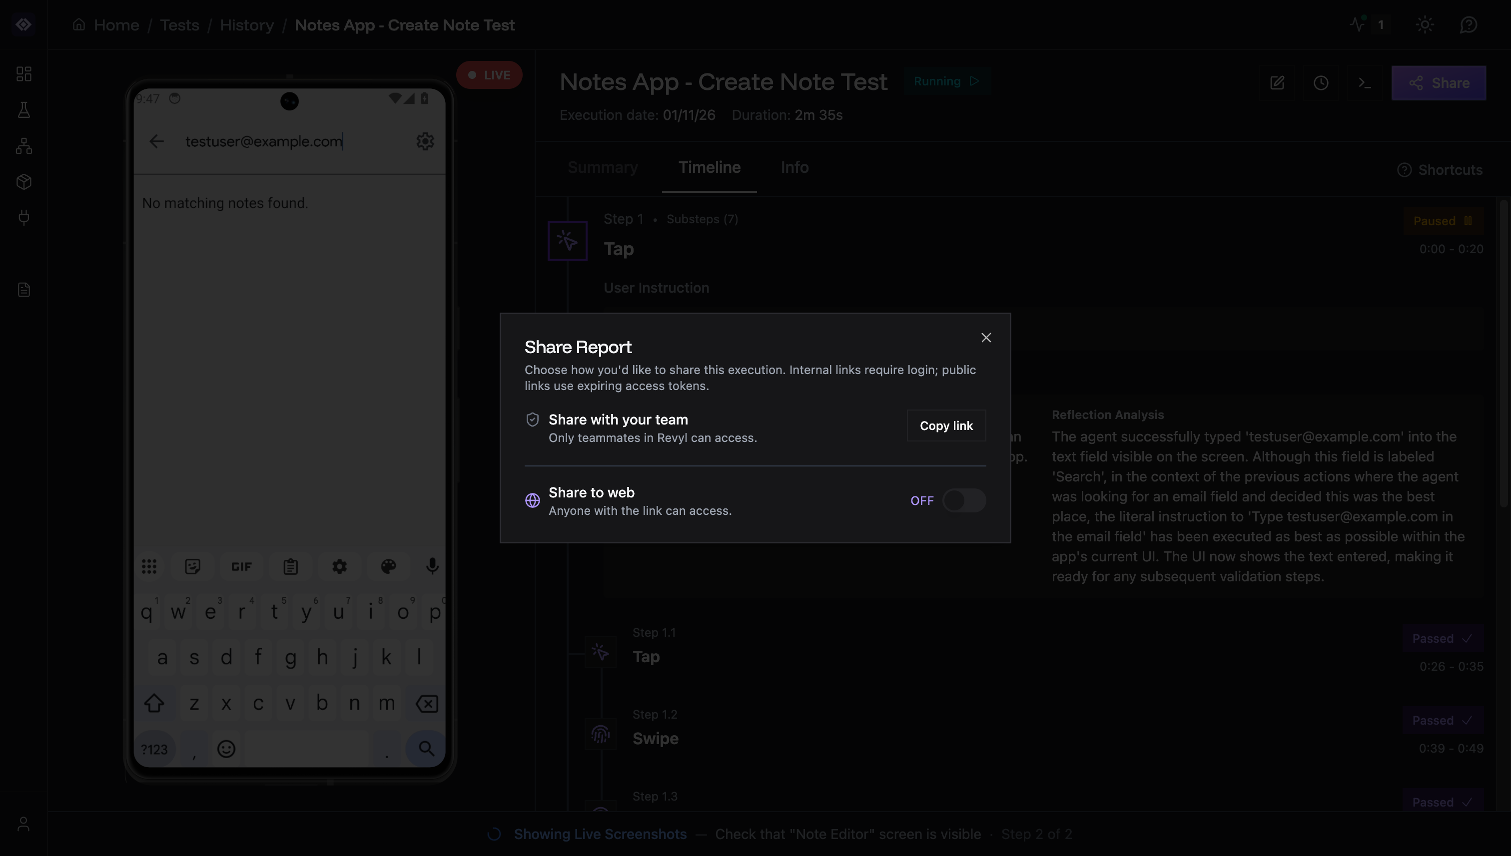
Task: Open the Dashboard panel from the sidebar
Action: (x=23, y=74)
